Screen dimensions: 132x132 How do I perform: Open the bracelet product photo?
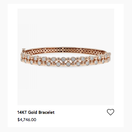point(66,57)
